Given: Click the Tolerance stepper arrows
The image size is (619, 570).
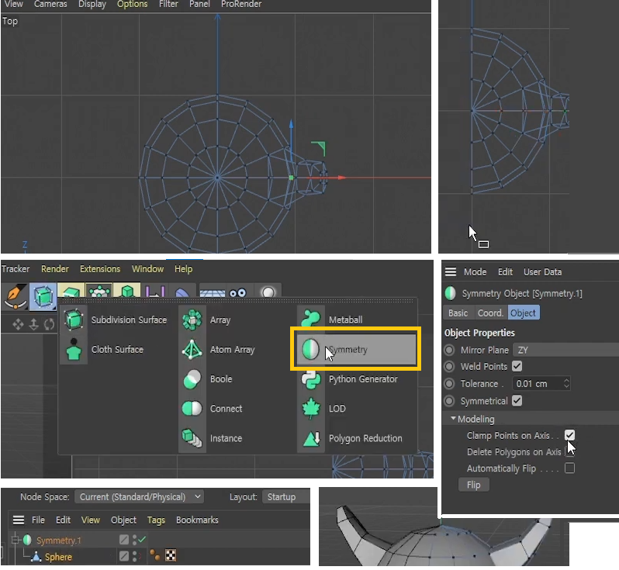Looking at the screenshot, I should pyautogui.click(x=566, y=383).
